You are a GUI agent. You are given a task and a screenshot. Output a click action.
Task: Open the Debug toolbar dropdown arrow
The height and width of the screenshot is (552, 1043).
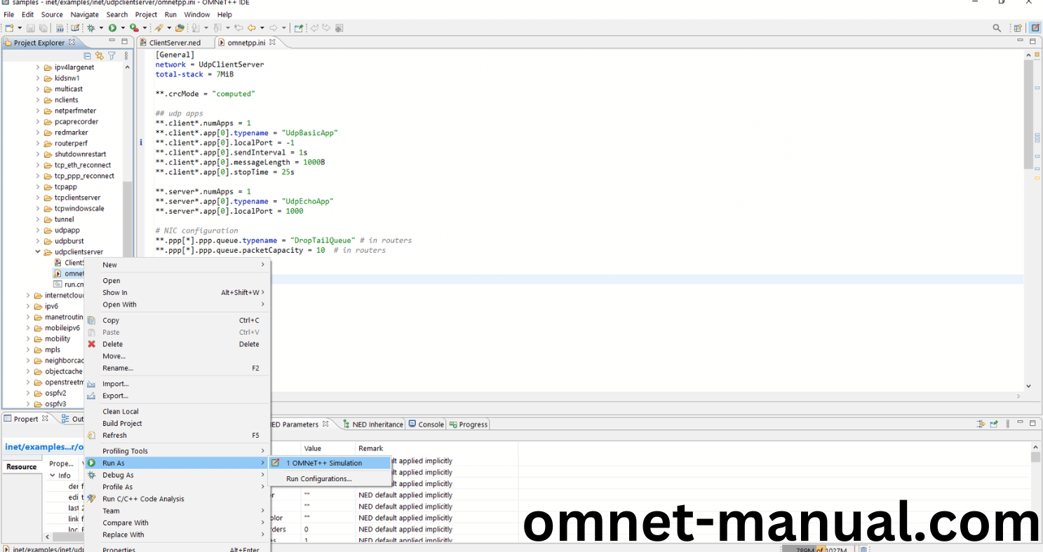101,28
